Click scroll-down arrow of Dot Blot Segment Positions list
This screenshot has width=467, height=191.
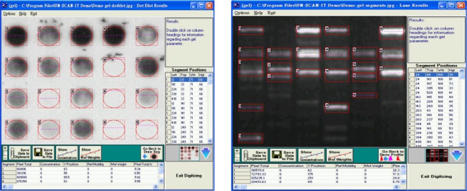210,141
